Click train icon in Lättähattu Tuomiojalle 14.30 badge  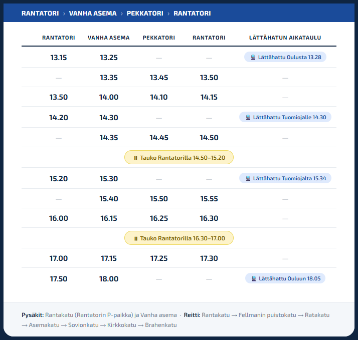point(248,118)
